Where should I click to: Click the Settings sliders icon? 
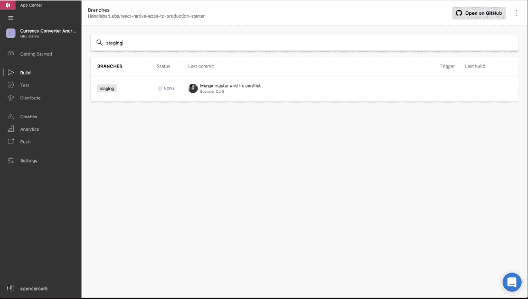tap(11, 160)
